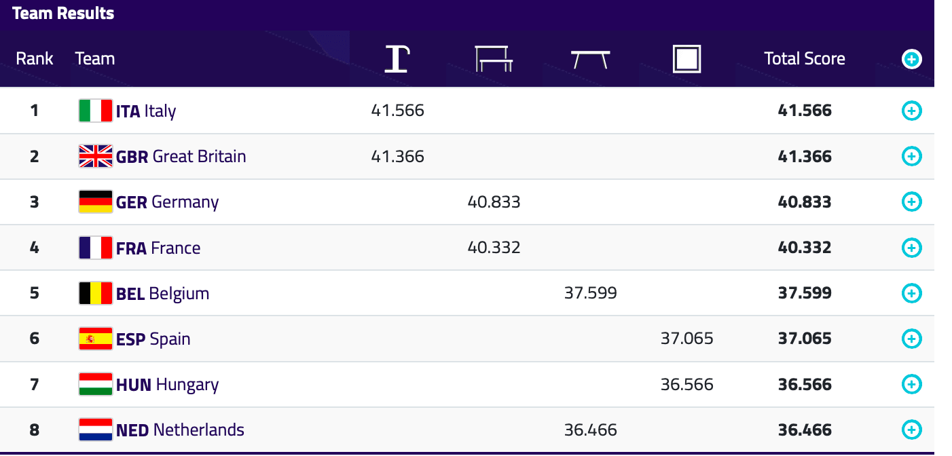952x456 pixels.
Task: Expand Belgium's score breakdown
Action: 911,293
